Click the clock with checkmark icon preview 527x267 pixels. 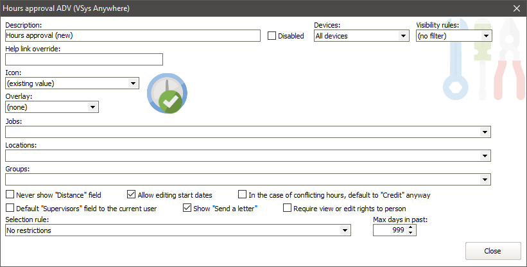click(x=169, y=94)
